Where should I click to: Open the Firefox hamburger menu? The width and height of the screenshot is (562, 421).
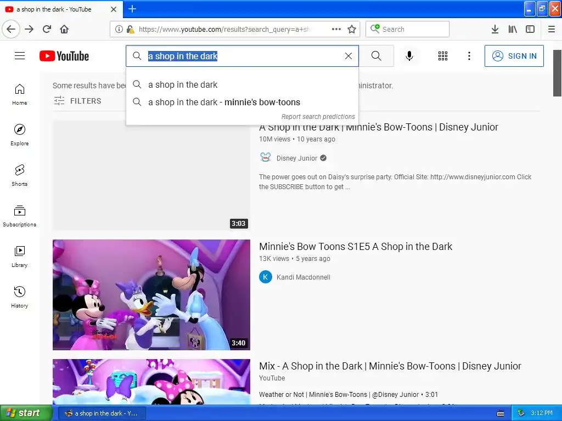(552, 29)
